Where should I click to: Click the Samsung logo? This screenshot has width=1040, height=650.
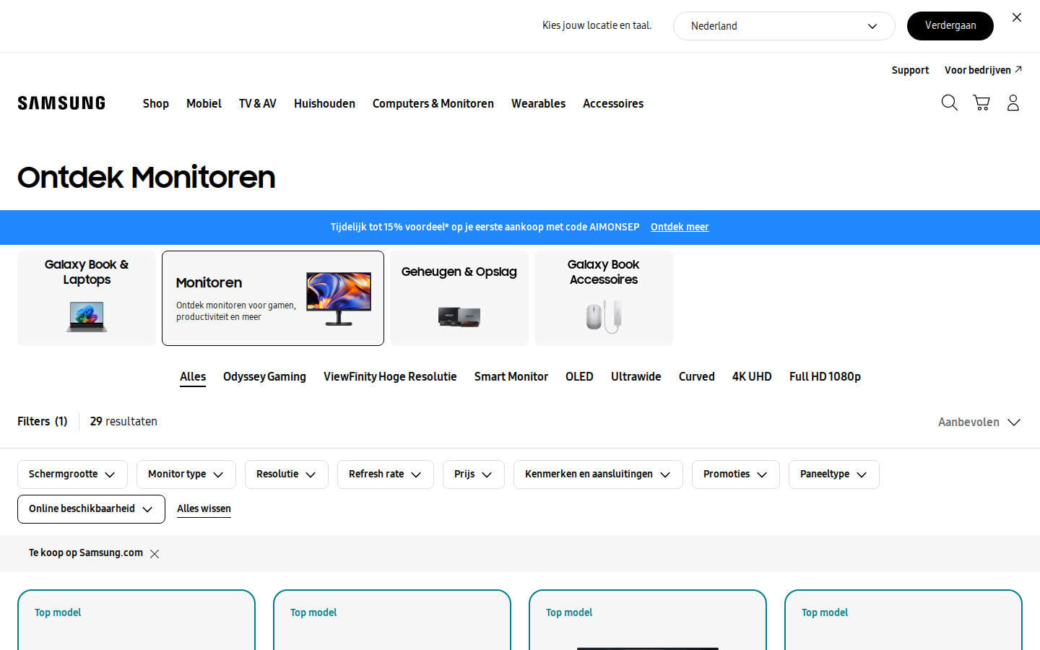[x=61, y=103]
